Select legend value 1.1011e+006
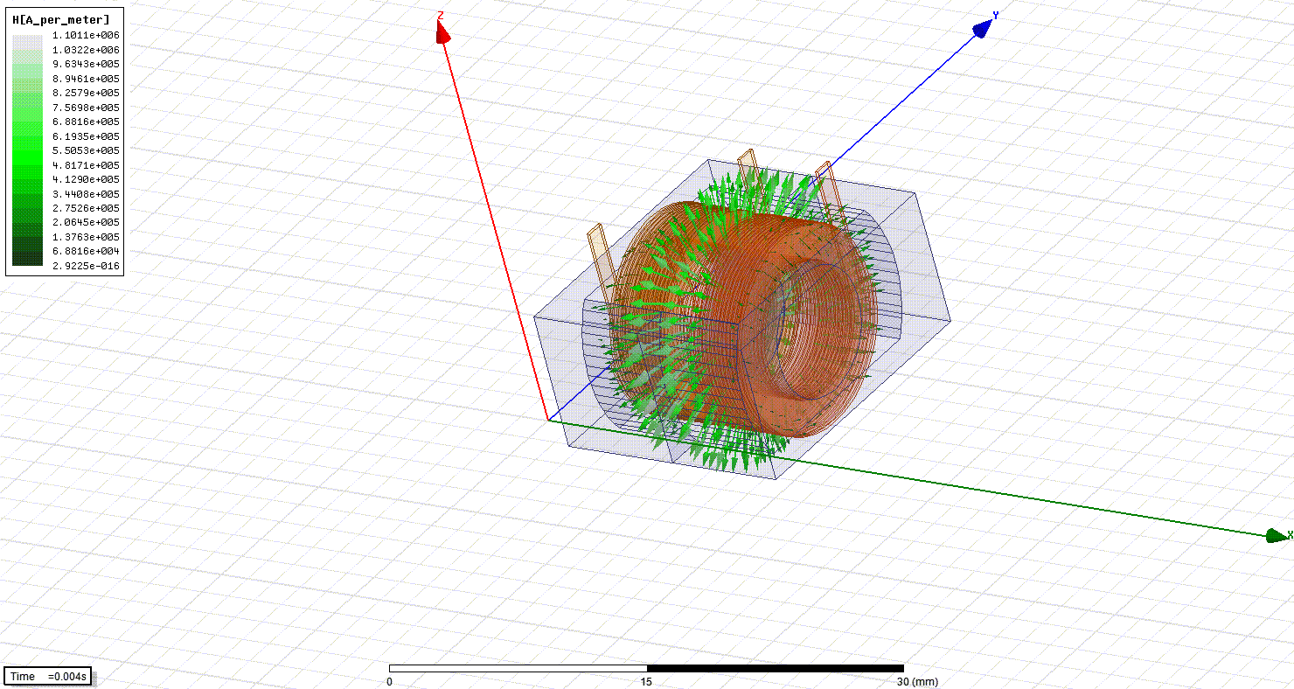Viewport: 1294px width, 689px height. [x=86, y=35]
